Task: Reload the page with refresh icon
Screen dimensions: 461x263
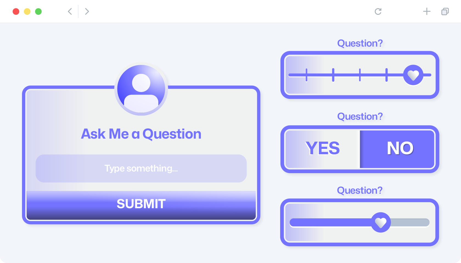Action: click(x=378, y=11)
